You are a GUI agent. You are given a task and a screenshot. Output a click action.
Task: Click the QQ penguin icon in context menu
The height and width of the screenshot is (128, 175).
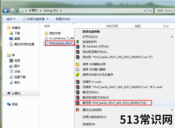[x=78, y=110]
